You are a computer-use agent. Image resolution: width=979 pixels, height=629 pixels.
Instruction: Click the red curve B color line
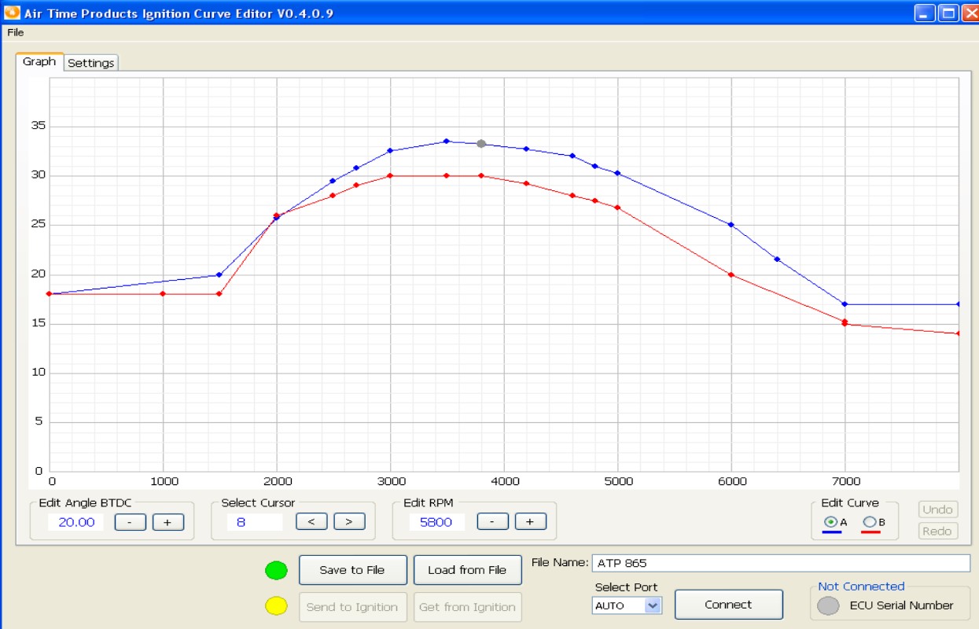click(870, 532)
